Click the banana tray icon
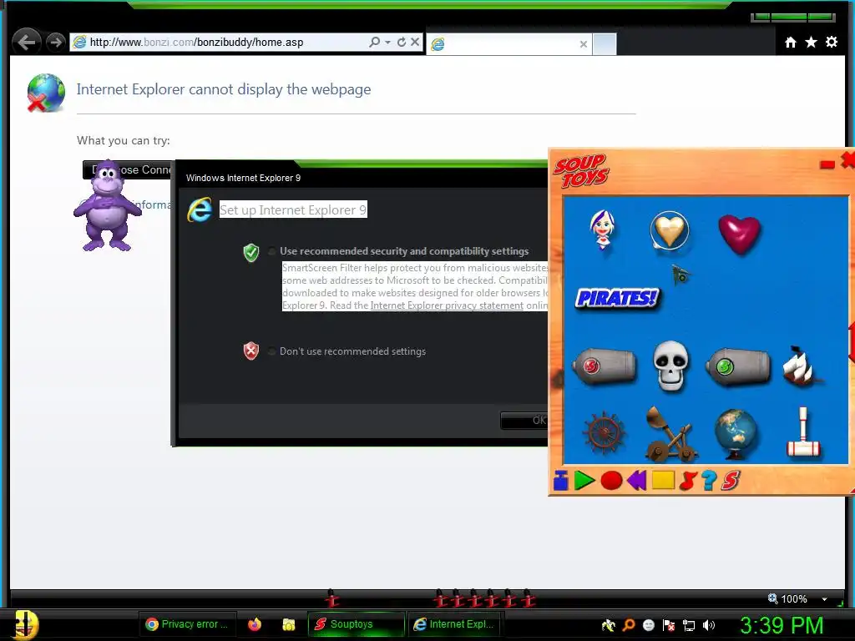 pos(608,625)
